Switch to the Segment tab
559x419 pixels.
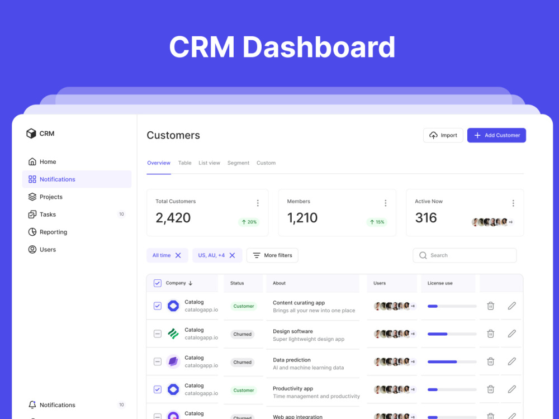point(239,163)
